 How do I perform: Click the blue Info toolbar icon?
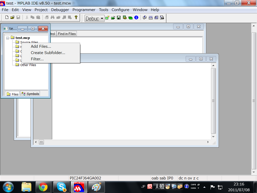point(136,18)
